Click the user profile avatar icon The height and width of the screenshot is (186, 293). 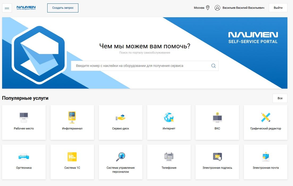point(217,8)
